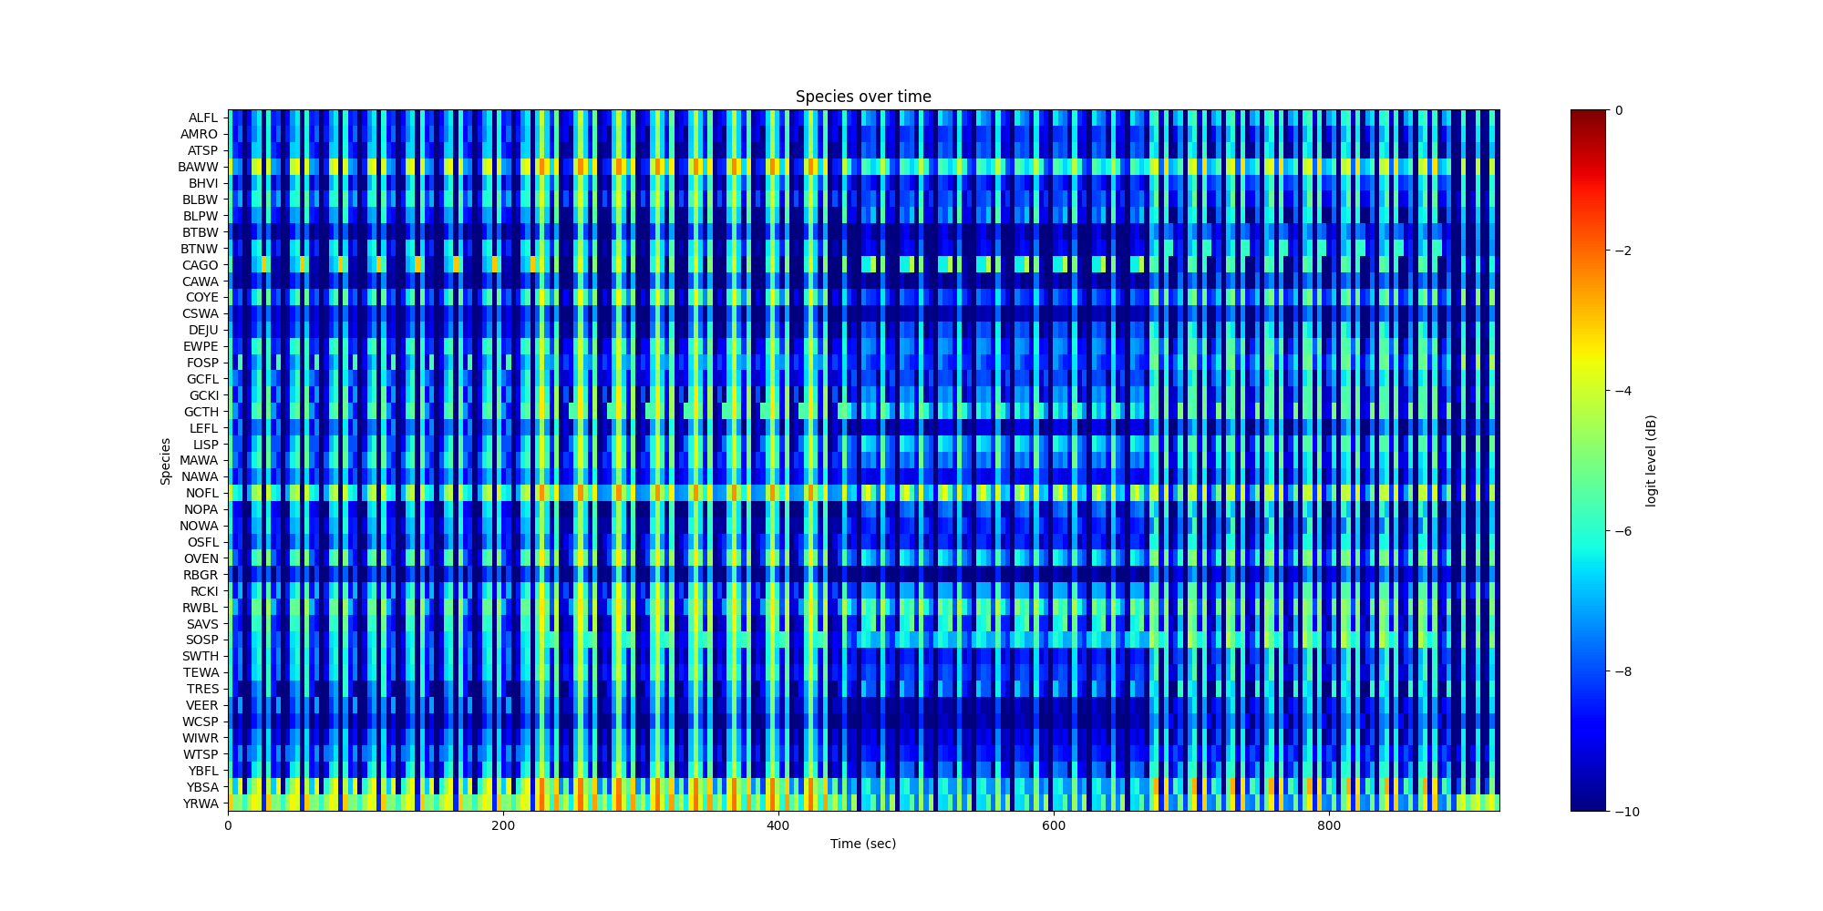
Task: Select the NOFL species row label
Action: (201, 493)
